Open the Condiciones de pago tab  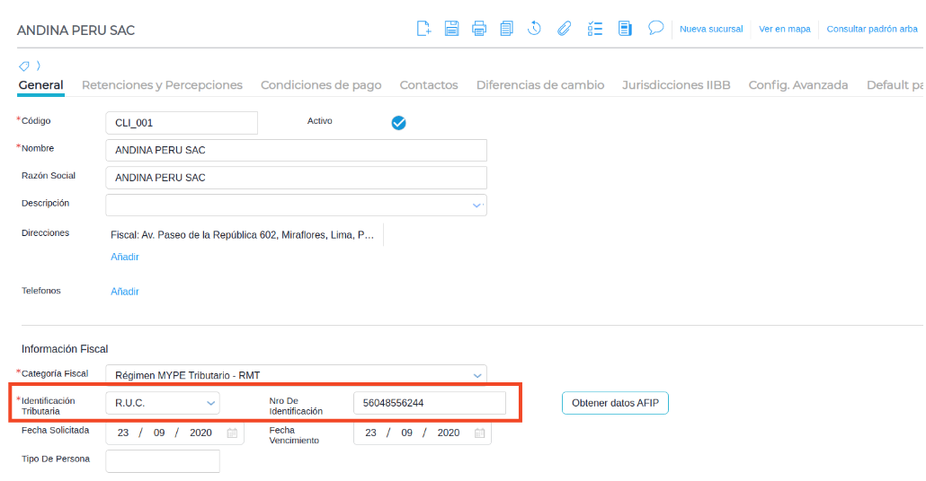[x=321, y=85]
